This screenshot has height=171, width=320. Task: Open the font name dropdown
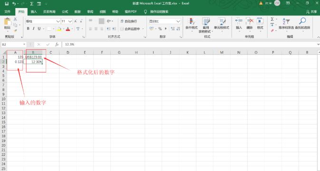tap(58, 21)
